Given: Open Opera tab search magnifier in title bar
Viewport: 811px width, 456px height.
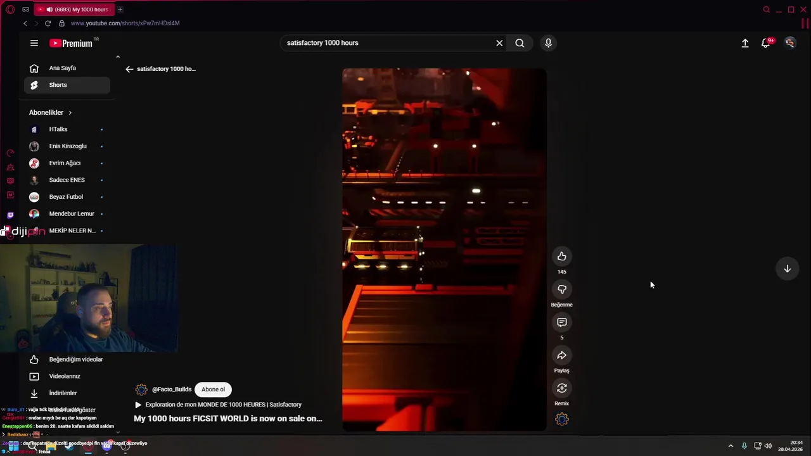Looking at the screenshot, I should click(766, 9).
